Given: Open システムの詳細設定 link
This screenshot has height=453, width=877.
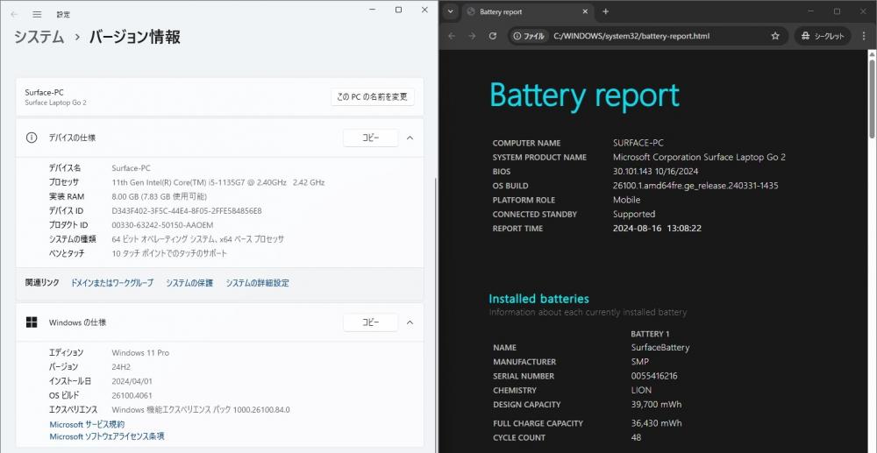Looking at the screenshot, I should click(257, 283).
